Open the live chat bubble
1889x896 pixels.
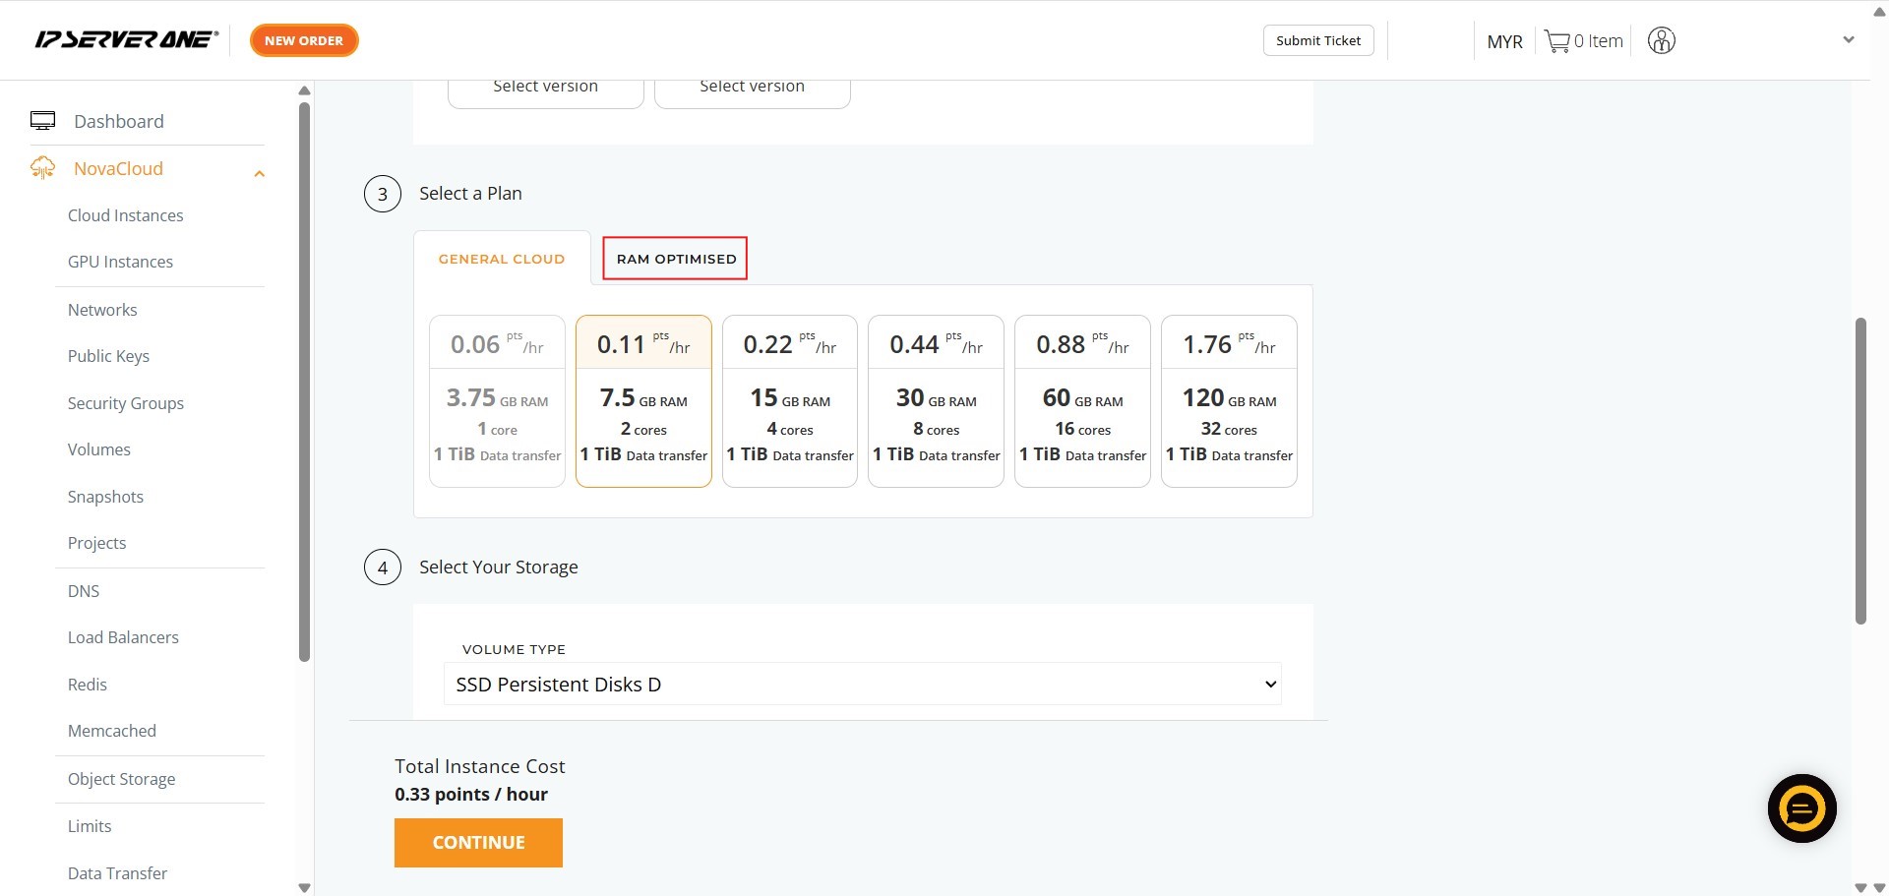coord(1801,808)
